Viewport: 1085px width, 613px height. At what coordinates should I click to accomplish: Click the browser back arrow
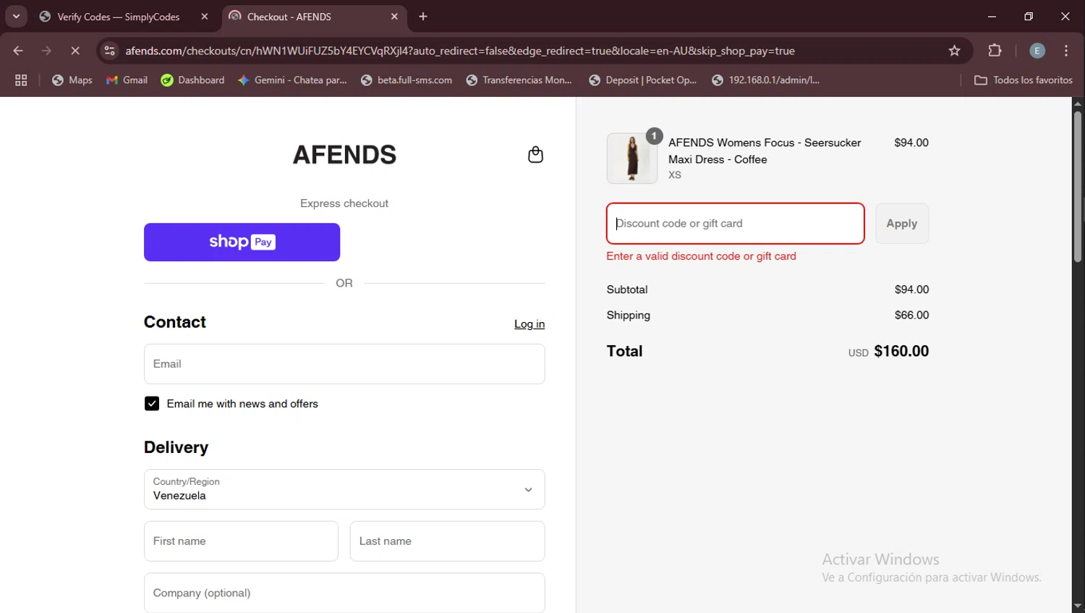18,51
